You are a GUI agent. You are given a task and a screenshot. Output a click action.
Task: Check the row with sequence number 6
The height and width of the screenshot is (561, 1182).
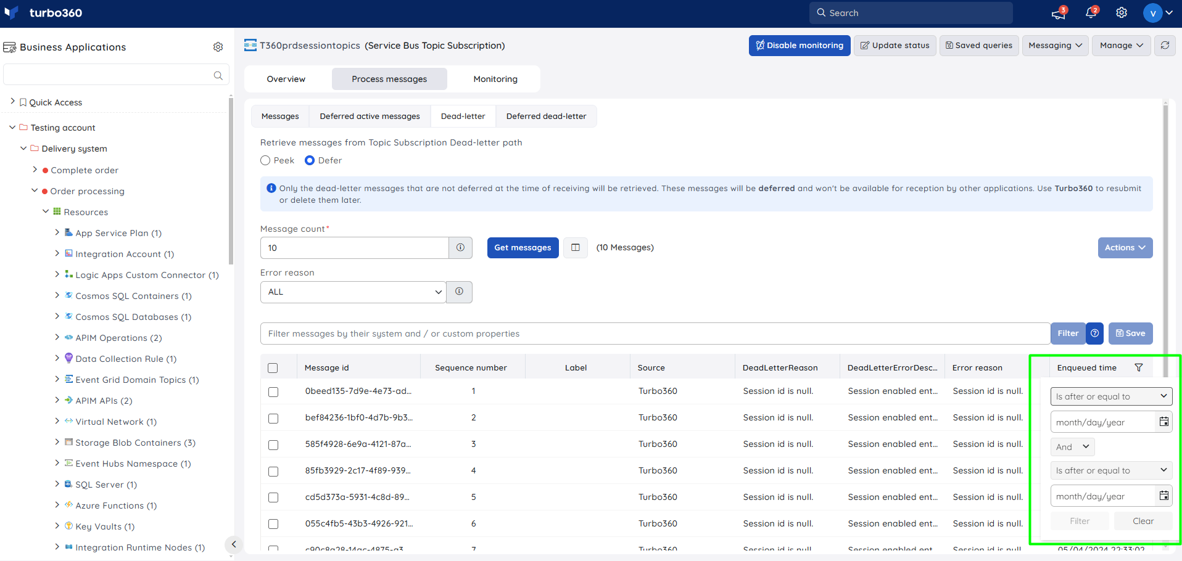click(x=273, y=524)
